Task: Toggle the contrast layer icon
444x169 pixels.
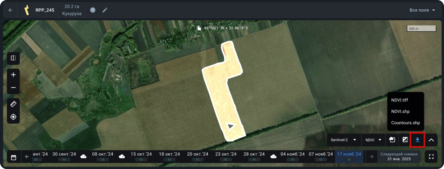Action: (x=405, y=140)
